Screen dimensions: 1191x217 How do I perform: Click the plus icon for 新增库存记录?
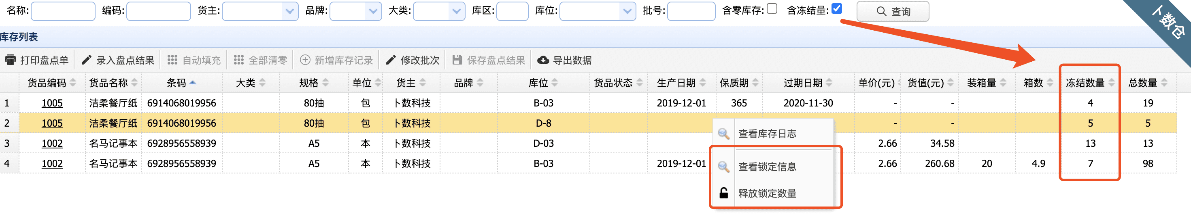click(305, 60)
